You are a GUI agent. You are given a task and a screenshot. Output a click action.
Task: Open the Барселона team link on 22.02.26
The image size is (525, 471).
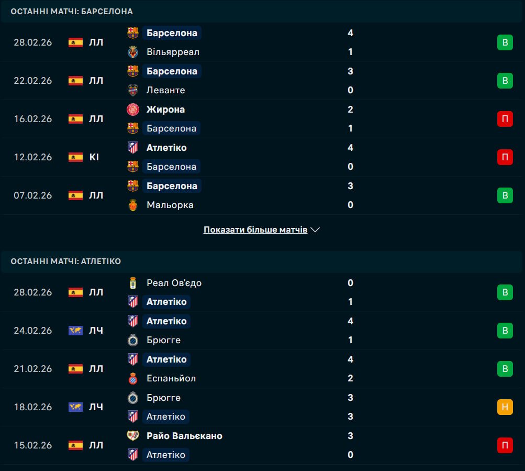point(172,71)
